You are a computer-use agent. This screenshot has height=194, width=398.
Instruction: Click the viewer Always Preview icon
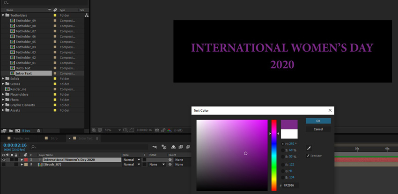[94, 130]
